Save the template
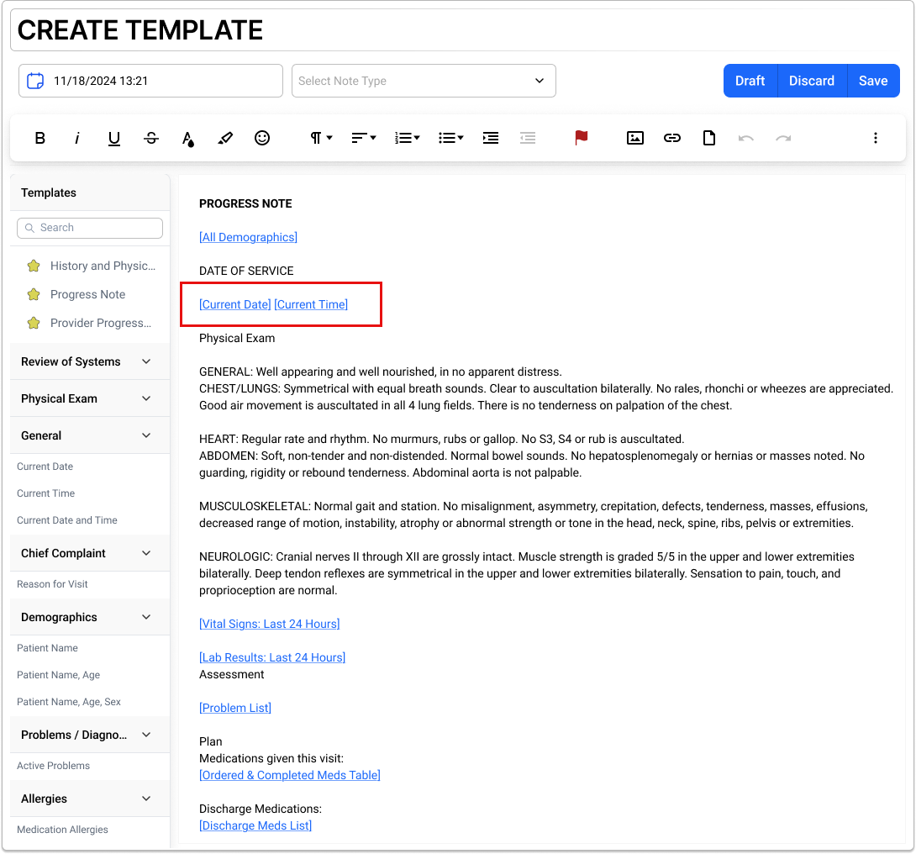916x854 pixels. (x=873, y=81)
